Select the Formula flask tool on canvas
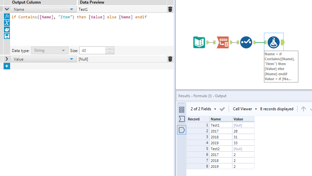 click(273, 42)
